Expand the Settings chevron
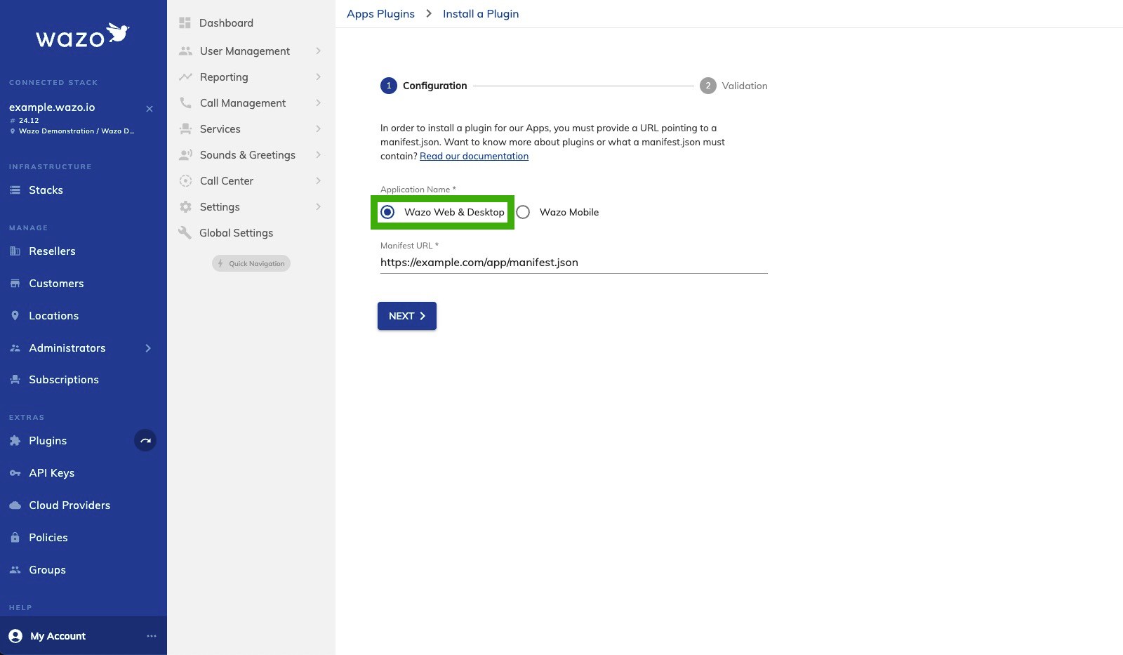 [x=318, y=207]
